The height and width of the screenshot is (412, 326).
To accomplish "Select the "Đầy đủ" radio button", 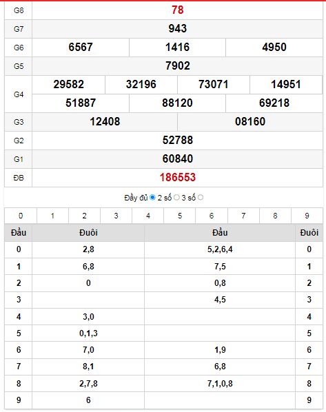I will (x=152, y=197).
